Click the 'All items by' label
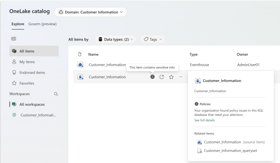 [x=78, y=39]
